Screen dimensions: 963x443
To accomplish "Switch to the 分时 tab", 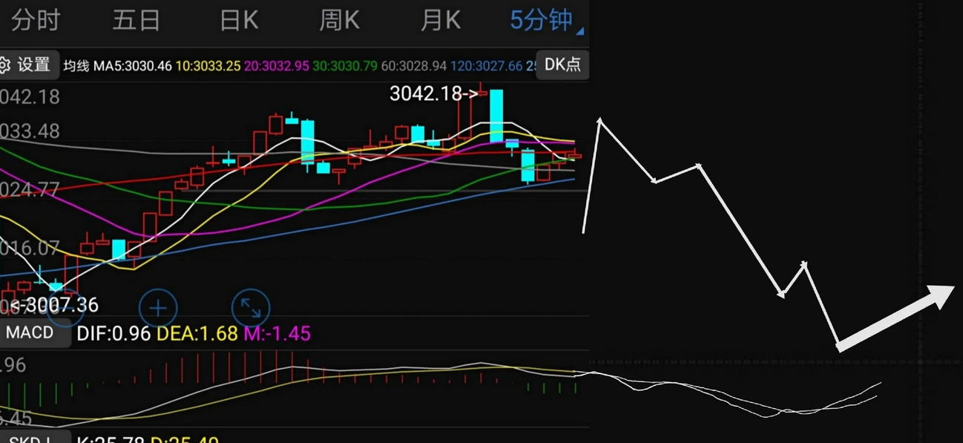I will point(35,20).
